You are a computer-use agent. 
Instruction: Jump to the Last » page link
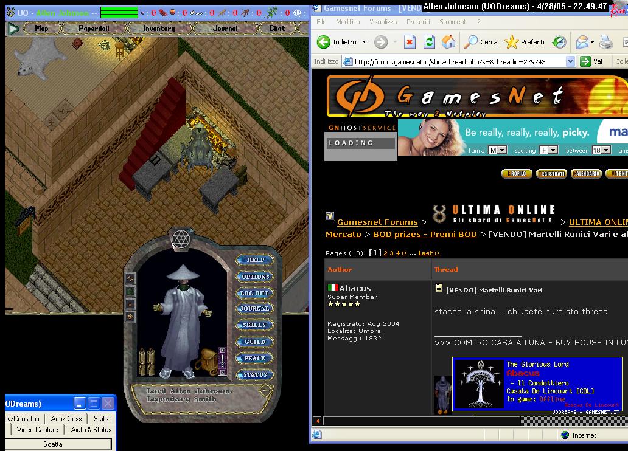(428, 253)
